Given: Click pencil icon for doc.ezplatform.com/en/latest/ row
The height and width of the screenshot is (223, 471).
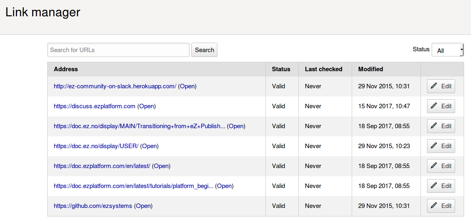Looking at the screenshot, I should pyautogui.click(x=434, y=166).
